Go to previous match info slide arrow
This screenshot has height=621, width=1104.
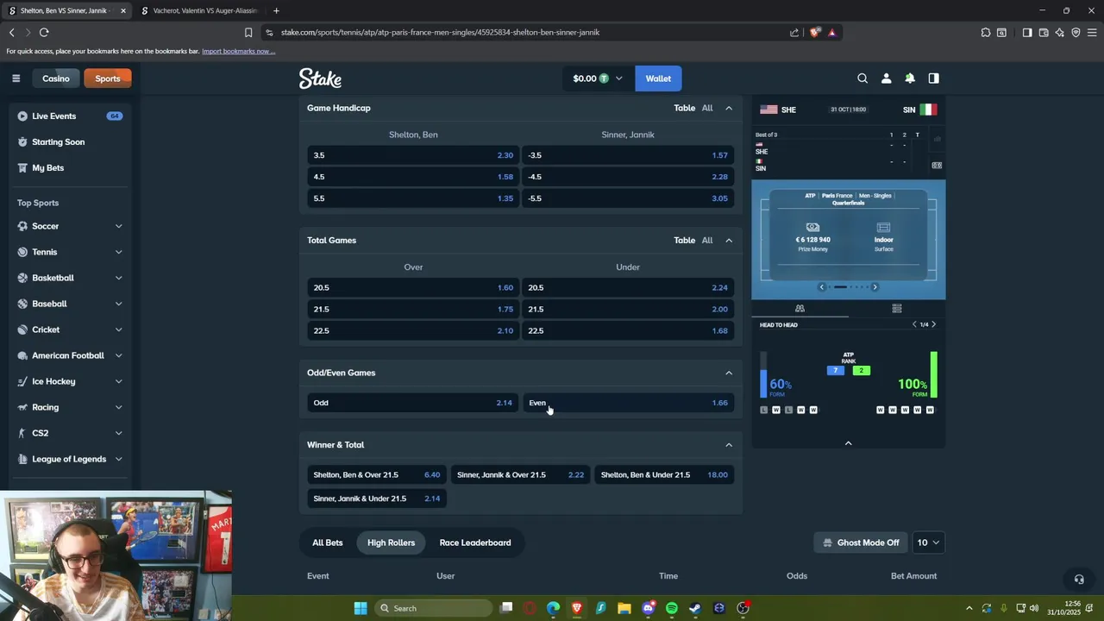click(x=821, y=287)
